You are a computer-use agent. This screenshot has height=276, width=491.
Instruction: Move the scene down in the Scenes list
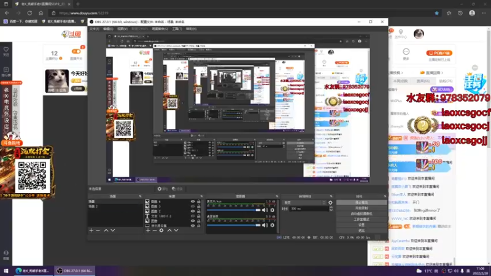point(113,231)
